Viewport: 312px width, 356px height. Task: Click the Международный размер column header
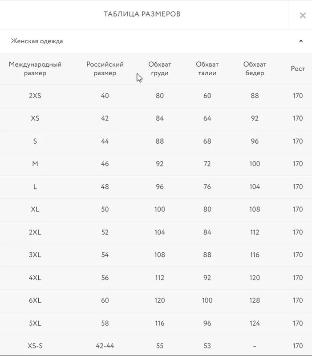[35, 69]
